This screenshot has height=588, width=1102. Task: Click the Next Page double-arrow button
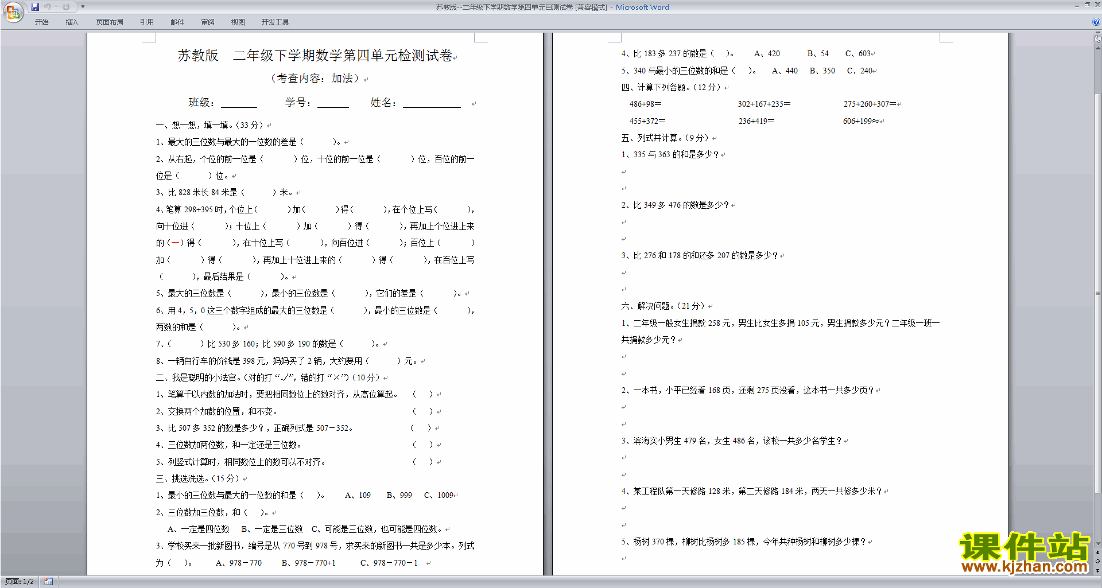pos(1097,570)
